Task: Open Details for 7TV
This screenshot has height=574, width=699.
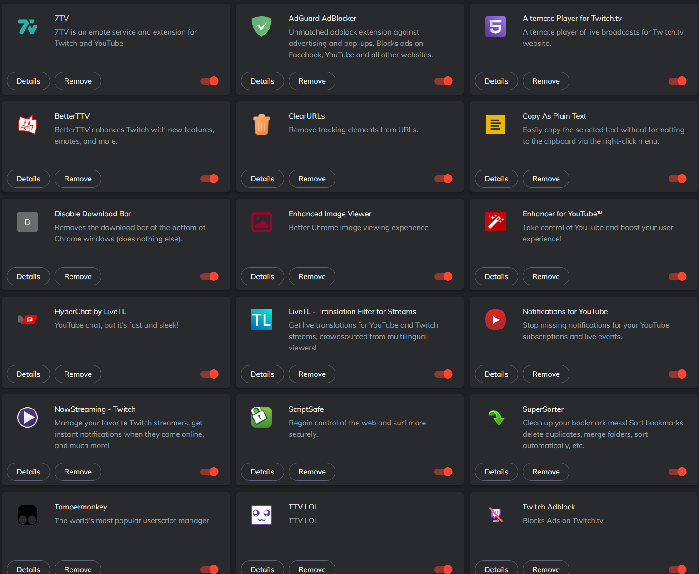Action: click(x=28, y=81)
